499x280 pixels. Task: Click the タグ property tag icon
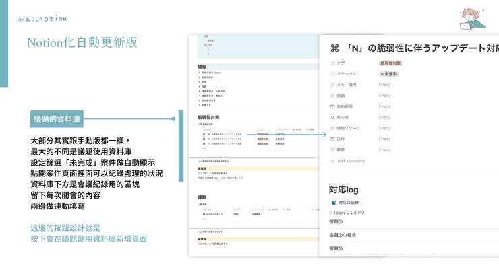(x=332, y=63)
